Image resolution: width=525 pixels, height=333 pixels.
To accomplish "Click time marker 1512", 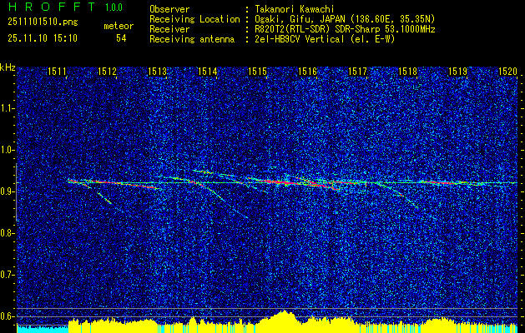I will pos(107,71).
